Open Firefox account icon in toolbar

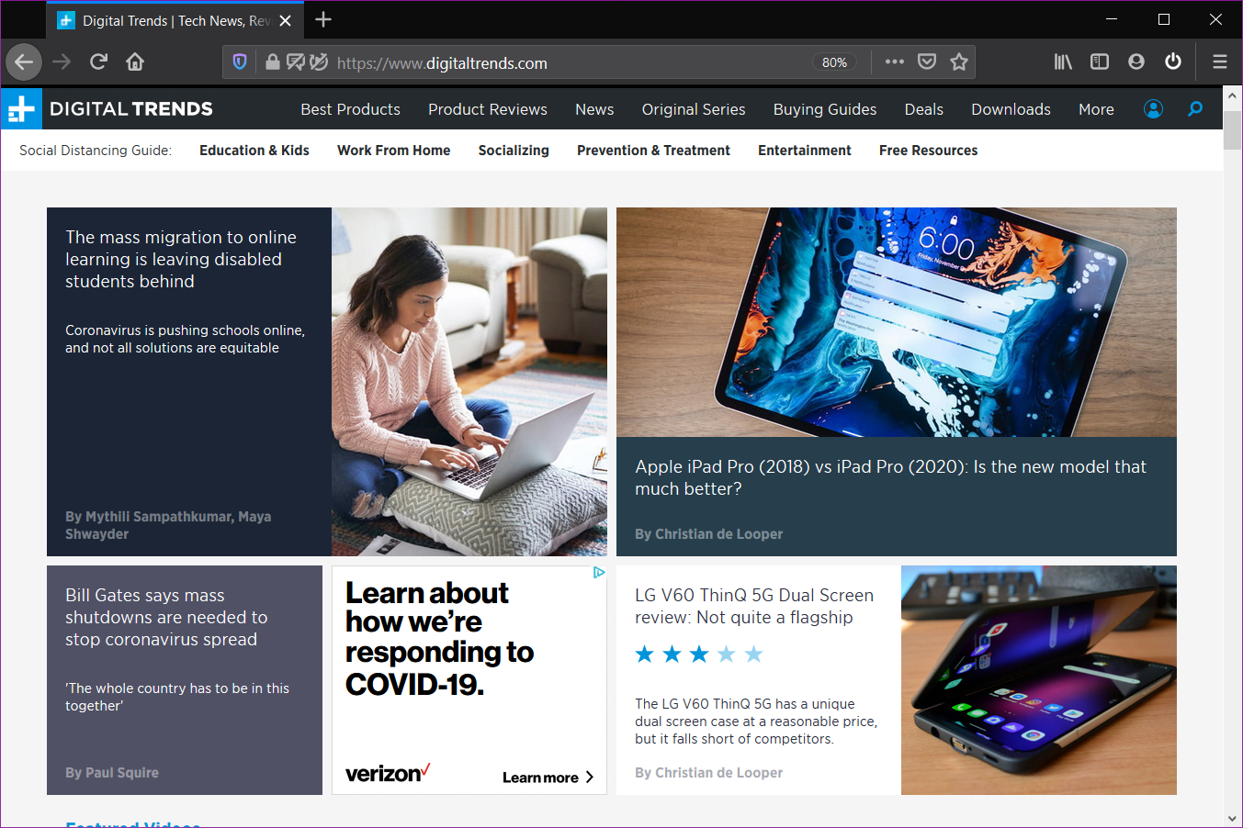click(1136, 62)
